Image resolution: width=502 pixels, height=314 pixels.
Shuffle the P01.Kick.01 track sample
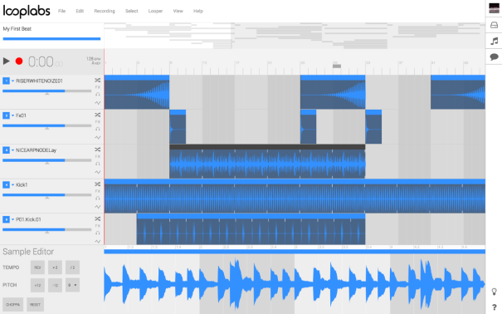coord(98,218)
